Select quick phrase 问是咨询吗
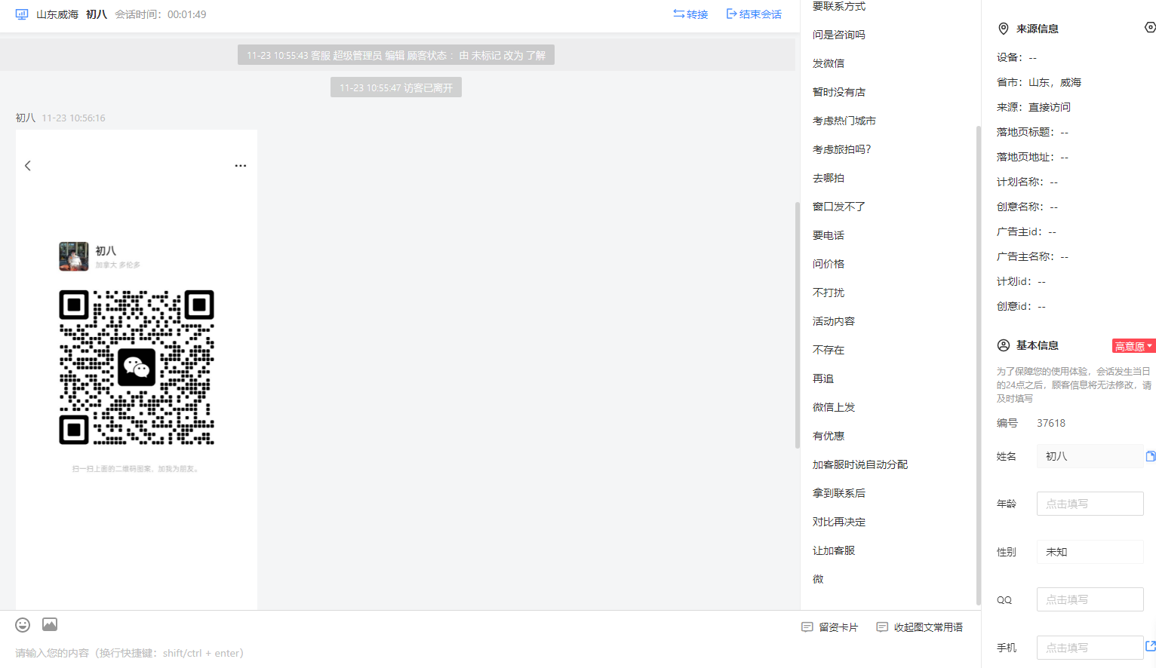1156x668 pixels. pos(839,35)
